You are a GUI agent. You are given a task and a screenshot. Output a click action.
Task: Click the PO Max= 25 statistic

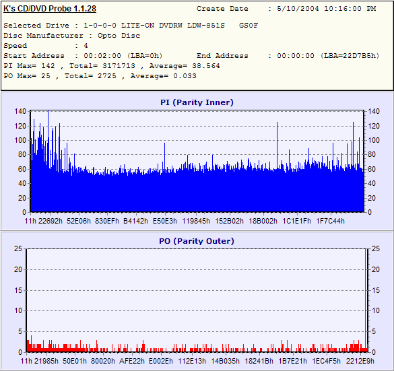[27, 76]
